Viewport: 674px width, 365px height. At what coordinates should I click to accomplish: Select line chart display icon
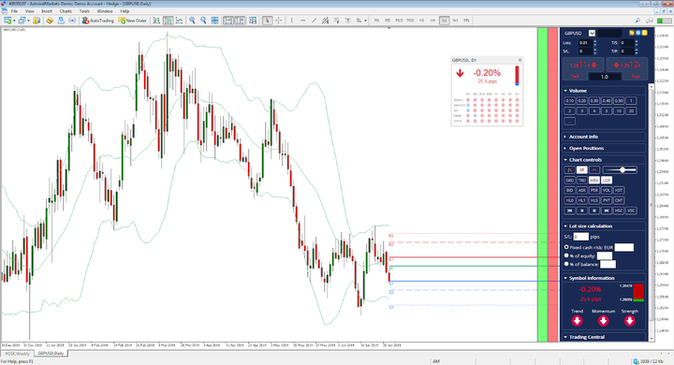point(179,21)
